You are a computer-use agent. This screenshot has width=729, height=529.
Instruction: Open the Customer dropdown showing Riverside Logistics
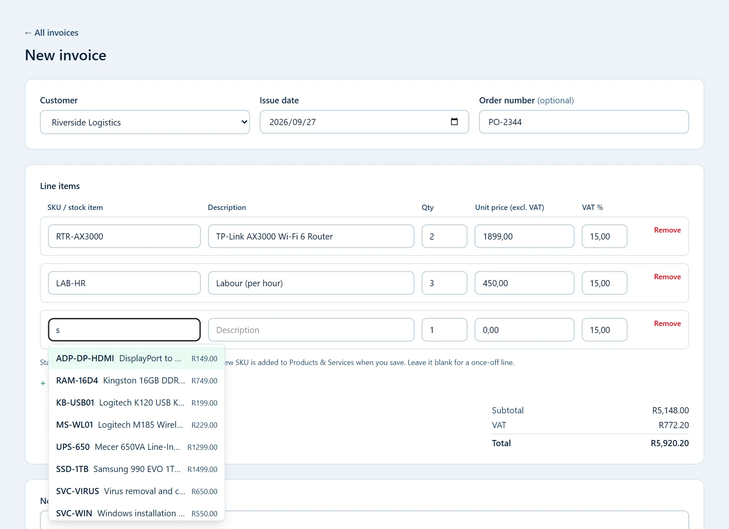145,122
